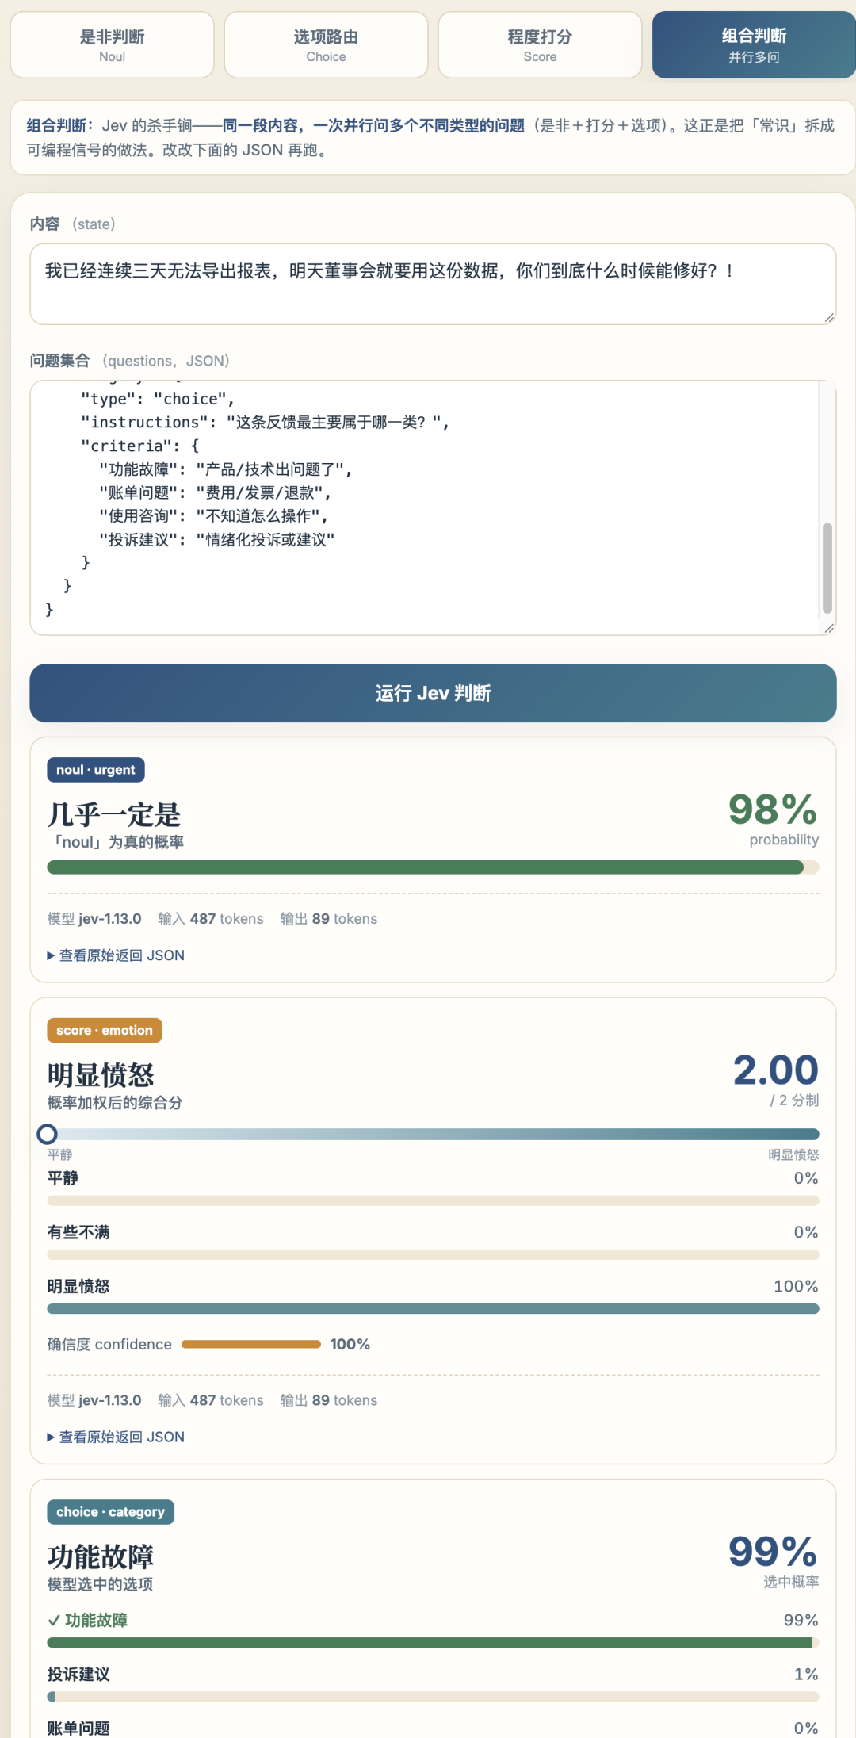Image resolution: width=856 pixels, height=1738 pixels.
Task: Click the resize handle of the 内容 textarea
Action: (829, 317)
